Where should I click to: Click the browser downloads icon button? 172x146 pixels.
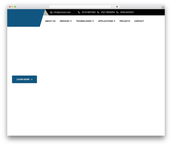click(117, 7)
